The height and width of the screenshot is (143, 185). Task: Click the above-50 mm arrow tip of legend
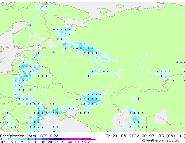pyautogui.click(x=92, y=139)
